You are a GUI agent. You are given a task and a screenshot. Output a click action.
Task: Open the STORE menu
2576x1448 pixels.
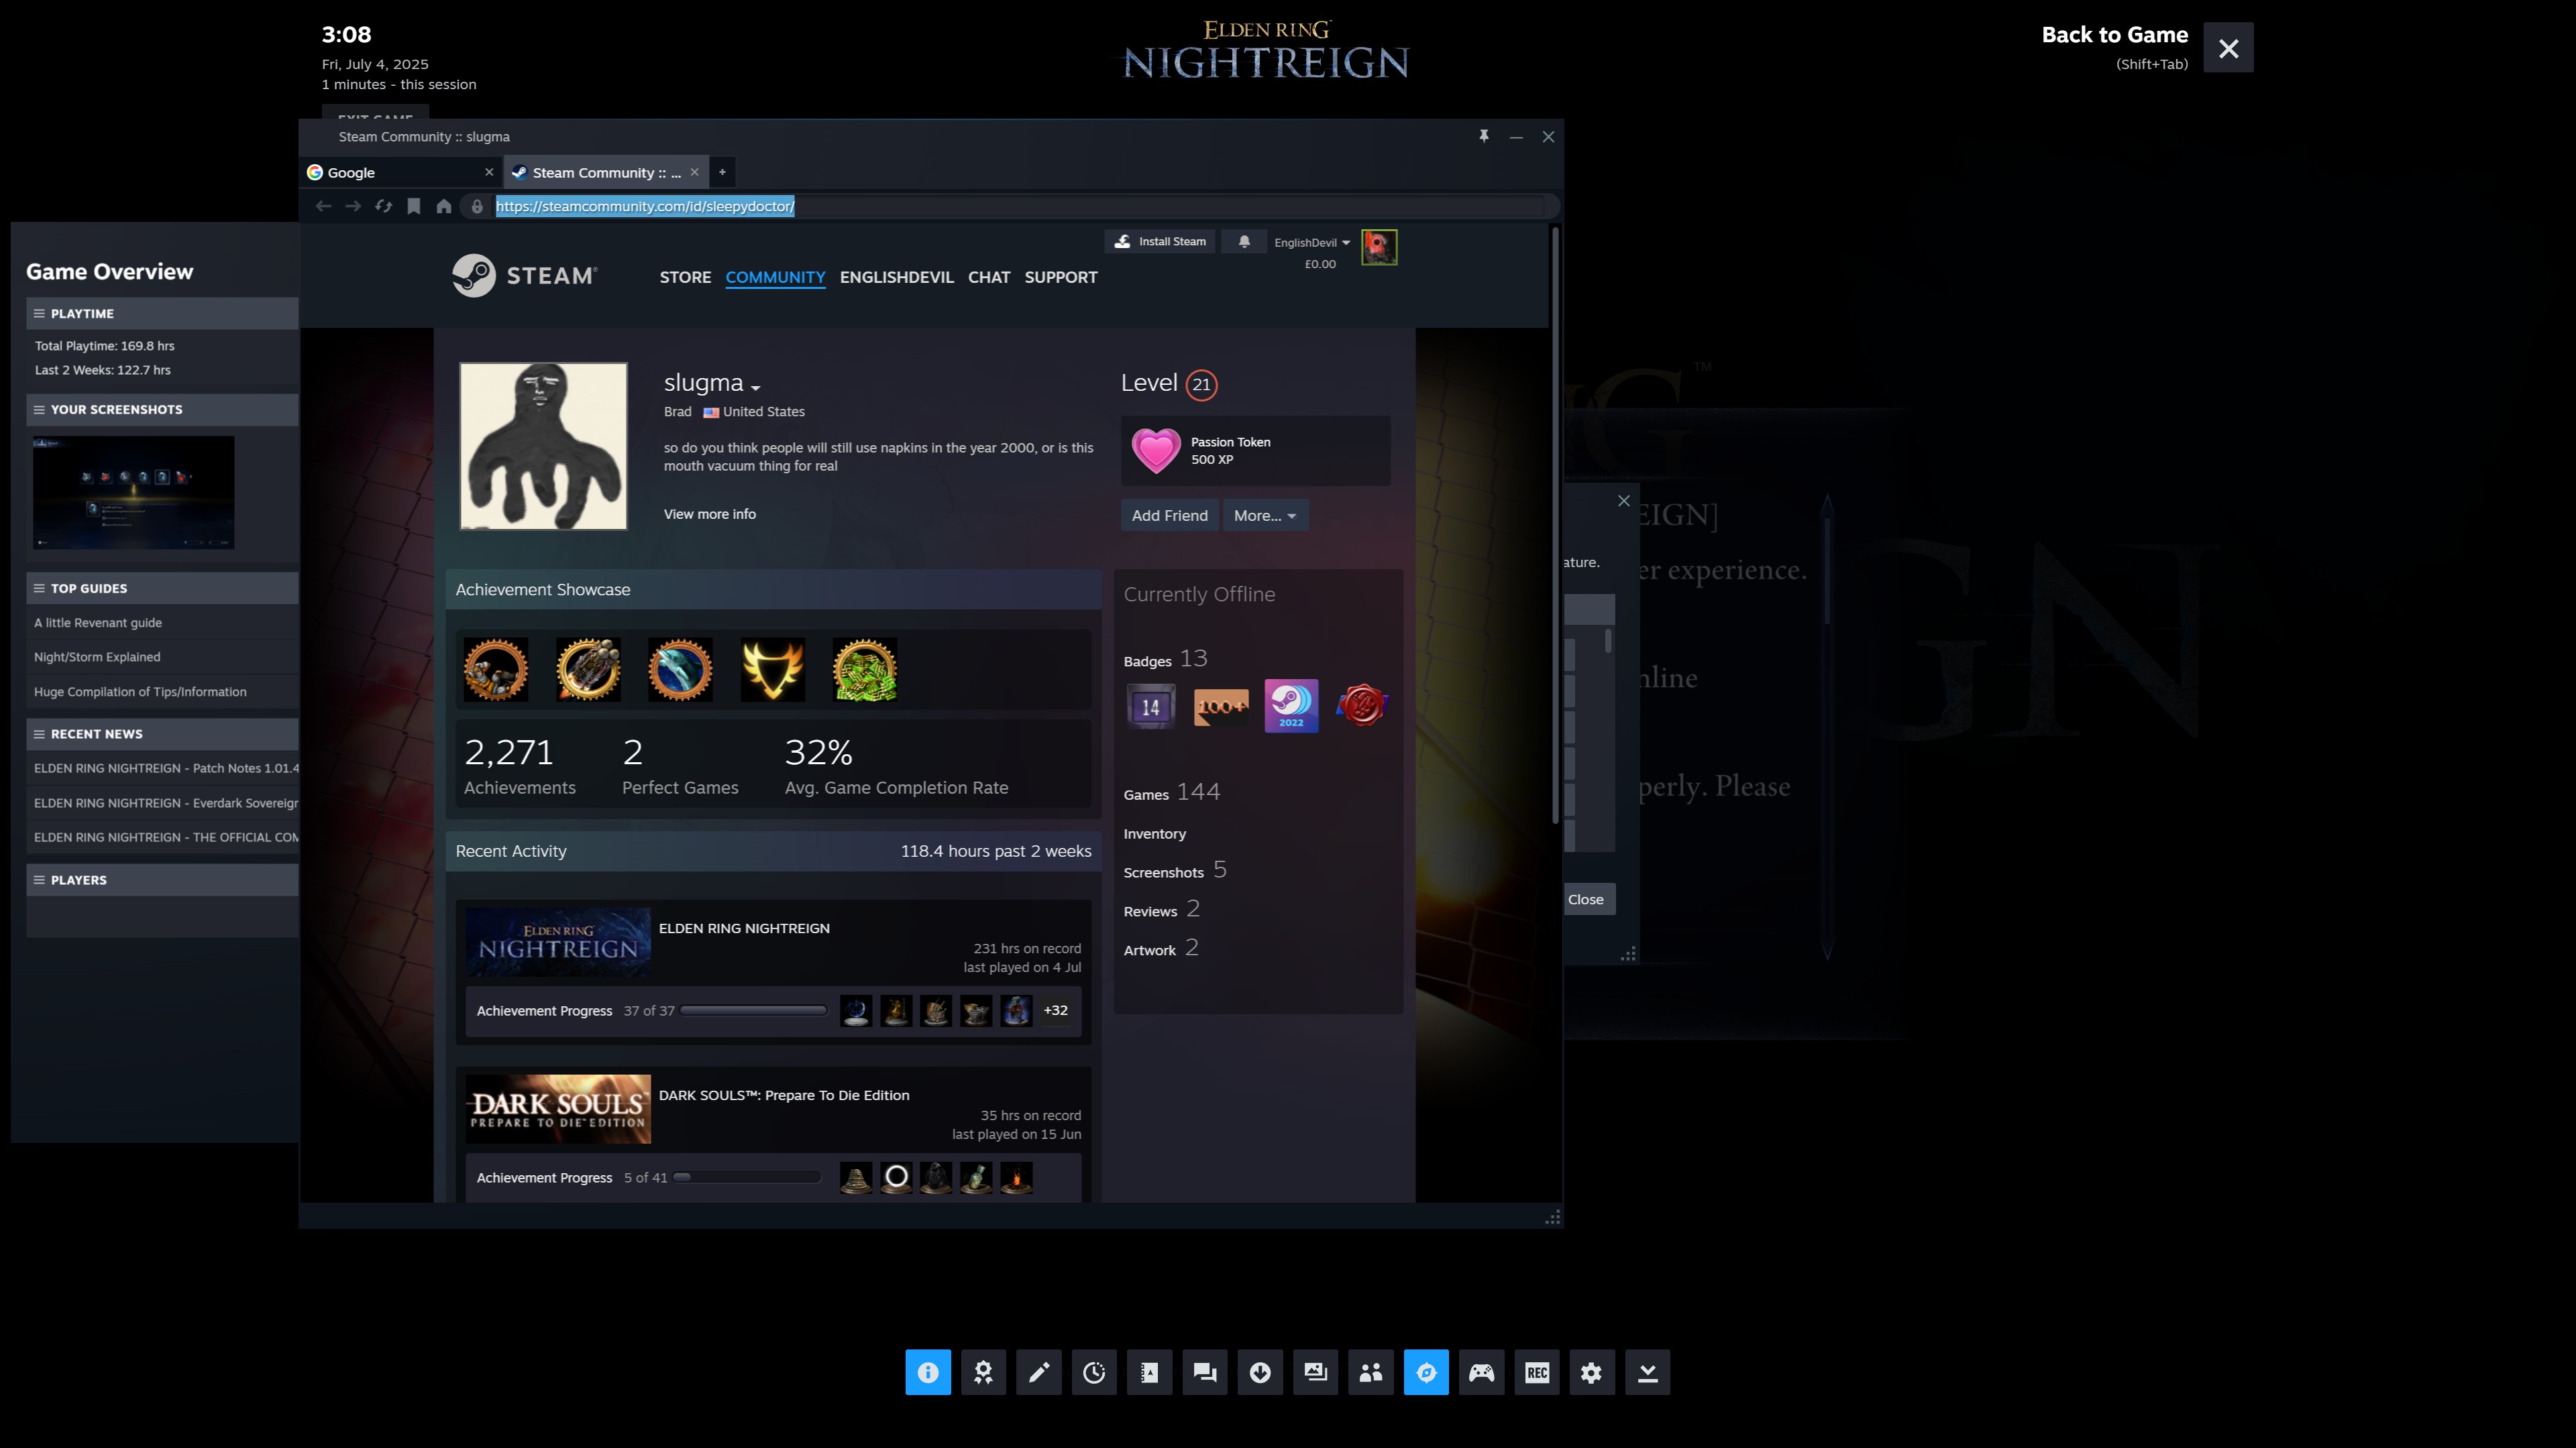coord(685,278)
